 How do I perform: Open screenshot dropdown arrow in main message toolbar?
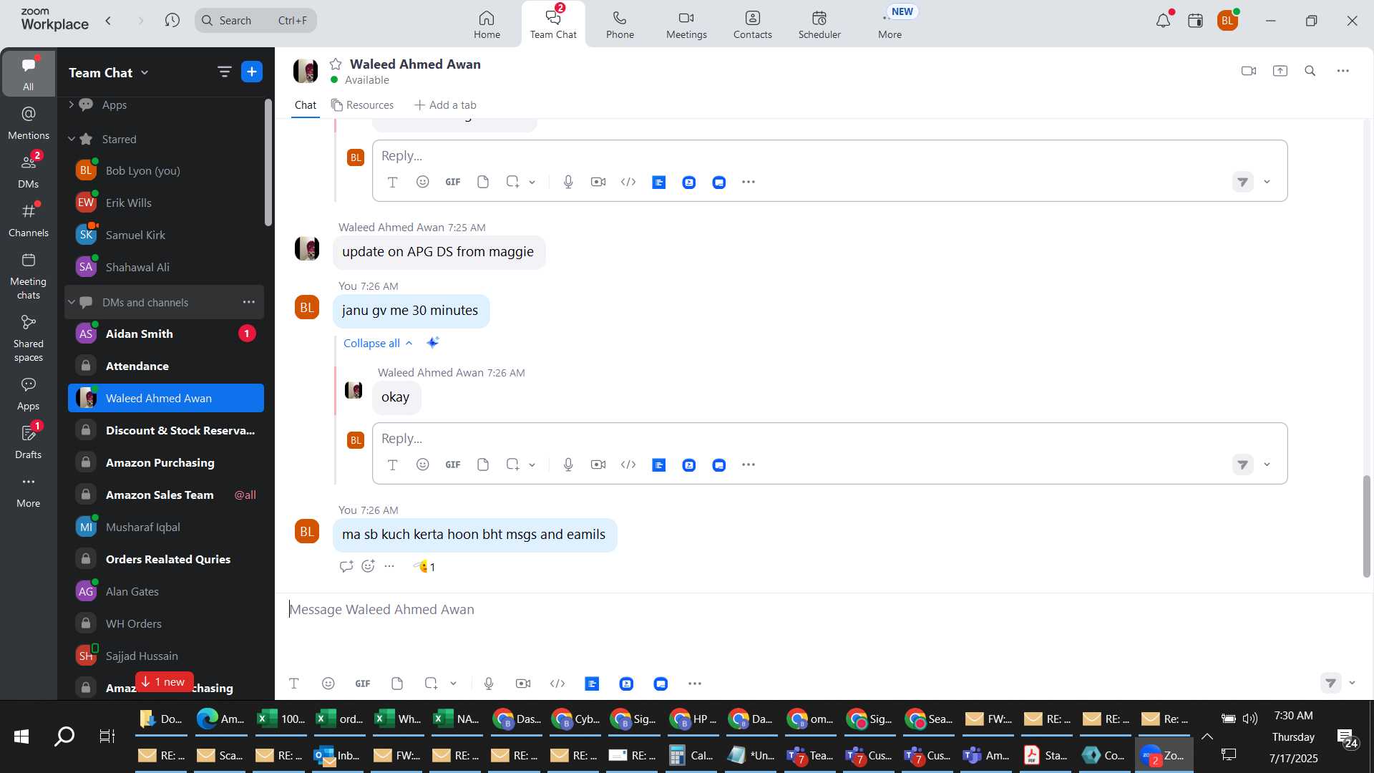pyautogui.click(x=453, y=684)
